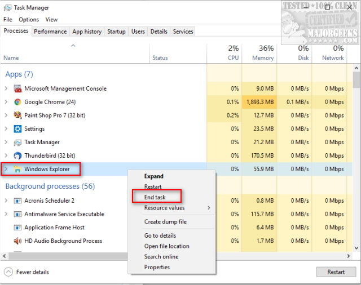361x285 pixels.
Task: Click the Apps (7) group heading
Action: [19, 74]
